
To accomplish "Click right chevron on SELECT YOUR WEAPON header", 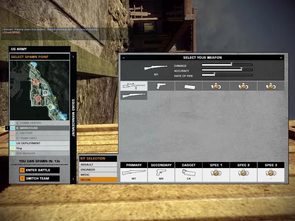I will [281, 58].
